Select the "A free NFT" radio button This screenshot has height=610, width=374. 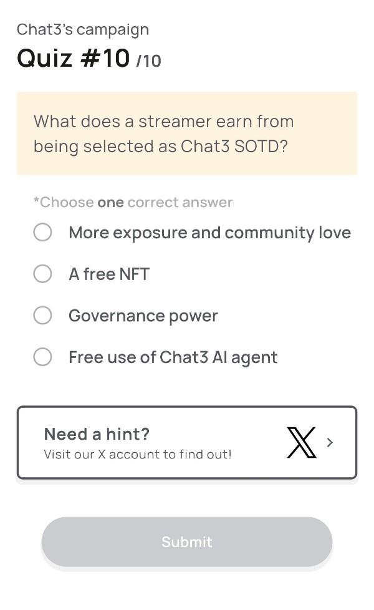point(42,274)
